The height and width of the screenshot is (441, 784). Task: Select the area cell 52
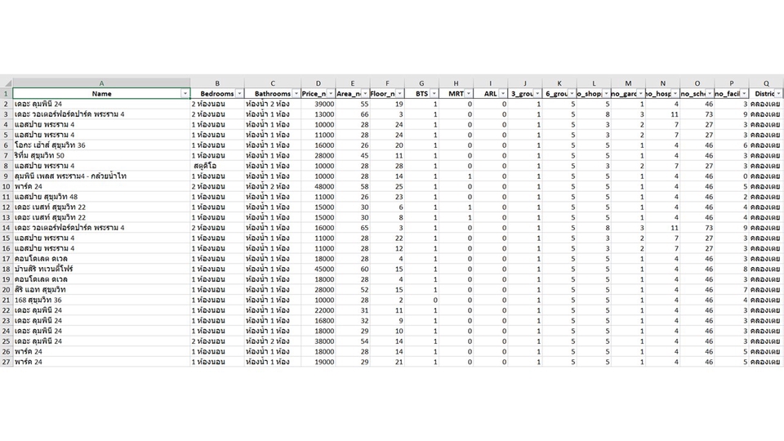tap(353, 289)
